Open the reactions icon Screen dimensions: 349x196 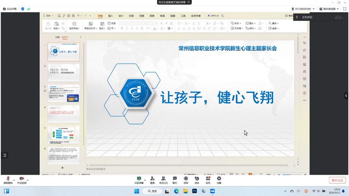click(x=197, y=180)
